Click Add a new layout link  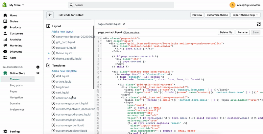62,32
